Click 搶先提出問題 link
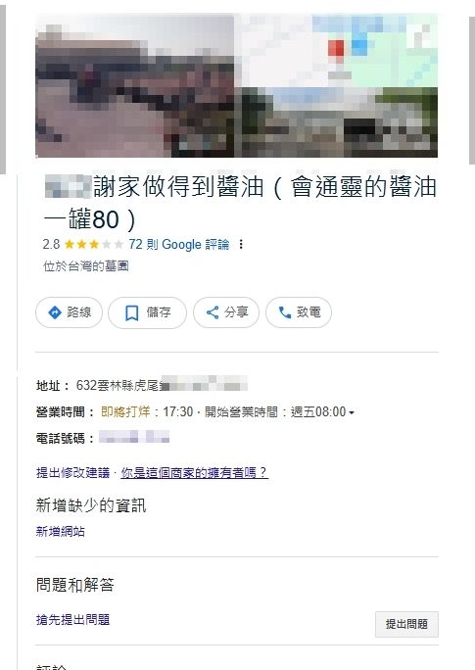 tap(73, 620)
